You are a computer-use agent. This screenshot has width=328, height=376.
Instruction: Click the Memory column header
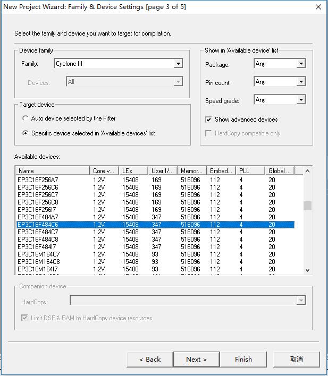point(192,170)
